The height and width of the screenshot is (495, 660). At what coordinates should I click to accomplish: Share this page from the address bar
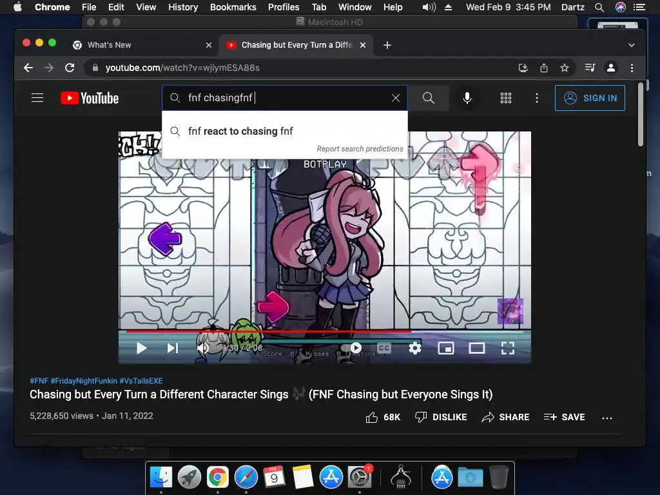544,68
